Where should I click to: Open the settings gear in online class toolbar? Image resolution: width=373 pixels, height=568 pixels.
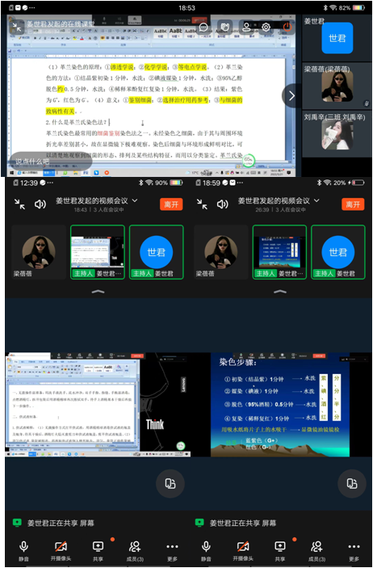[x=266, y=27]
